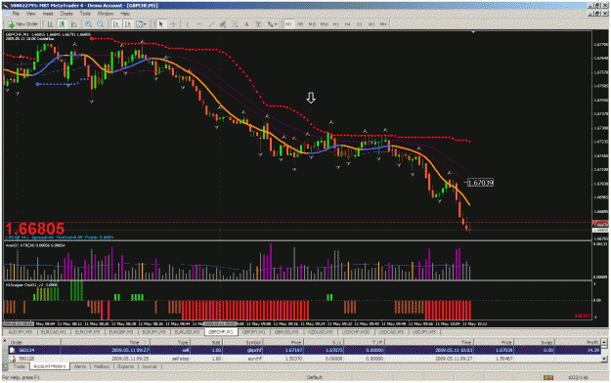Select the D1 timeframe
This screenshot has width=611, height=383.
(360, 24)
